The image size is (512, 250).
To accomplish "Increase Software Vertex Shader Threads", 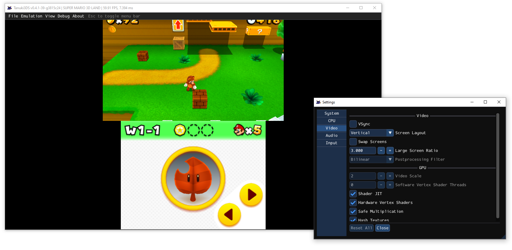I will pyautogui.click(x=390, y=185).
